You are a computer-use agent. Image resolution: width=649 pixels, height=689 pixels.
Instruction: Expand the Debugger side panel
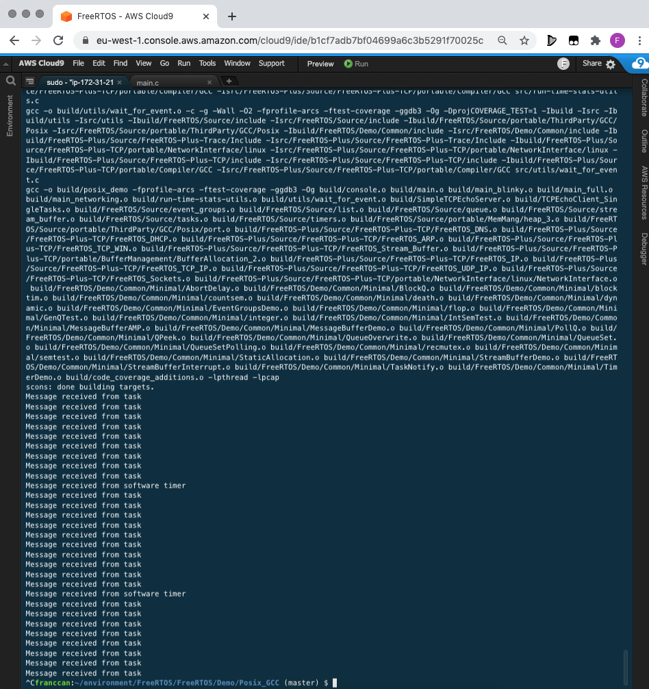(x=644, y=249)
